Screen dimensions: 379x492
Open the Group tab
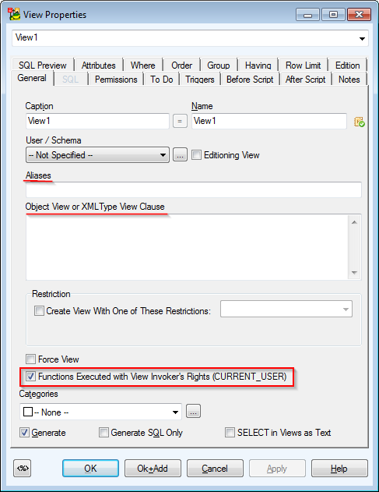219,65
